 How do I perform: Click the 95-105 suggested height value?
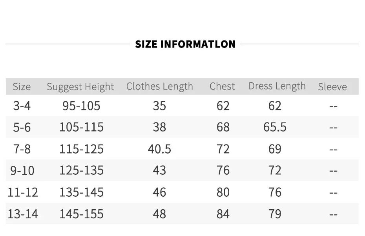(81, 106)
